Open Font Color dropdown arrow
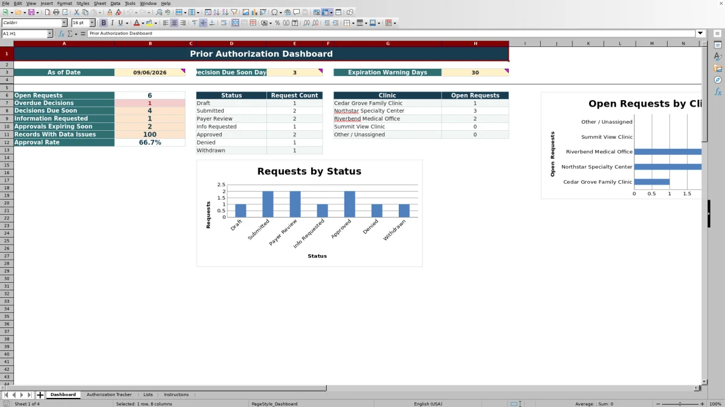Image resolution: width=725 pixels, height=407 pixels. [143, 23]
